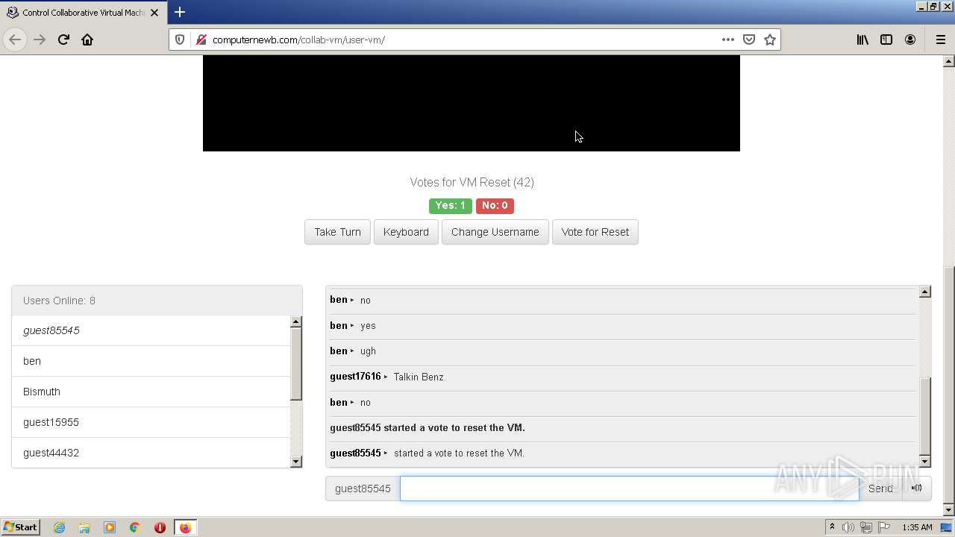
Task: Click the chat log scrollbar thumb
Action: coord(925,416)
